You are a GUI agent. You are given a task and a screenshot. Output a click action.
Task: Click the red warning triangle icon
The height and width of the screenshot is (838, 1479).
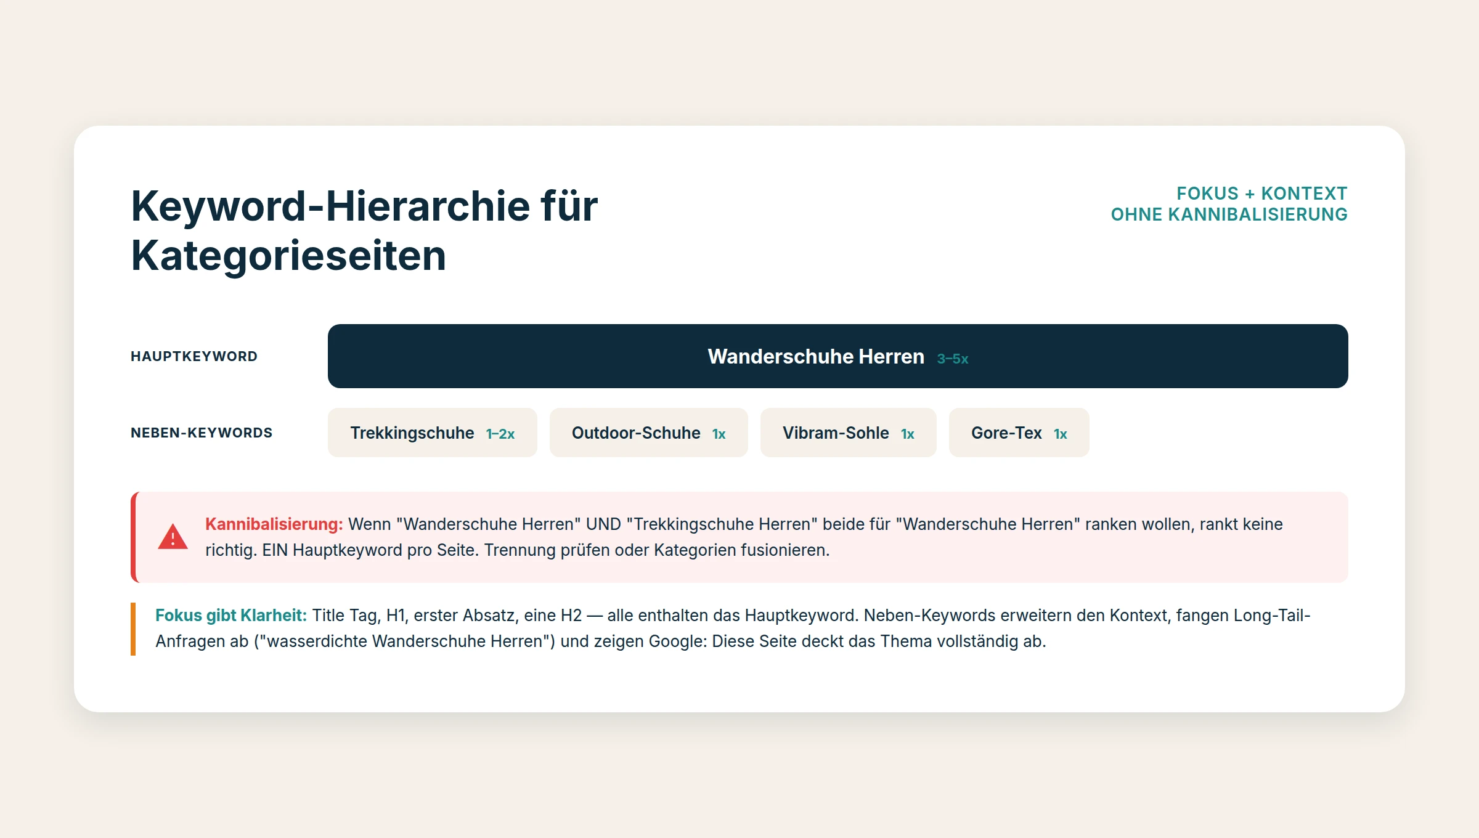click(x=173, y=537)
